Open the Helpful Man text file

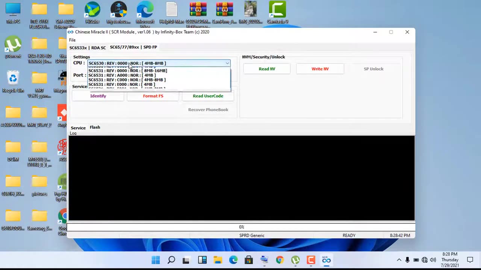click(171, 13)
